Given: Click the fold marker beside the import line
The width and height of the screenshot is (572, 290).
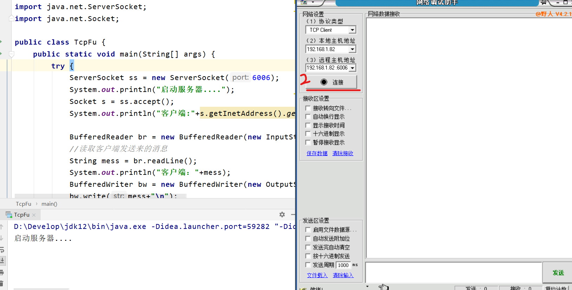Looking at the screenshot, I should tap(12, 18).
